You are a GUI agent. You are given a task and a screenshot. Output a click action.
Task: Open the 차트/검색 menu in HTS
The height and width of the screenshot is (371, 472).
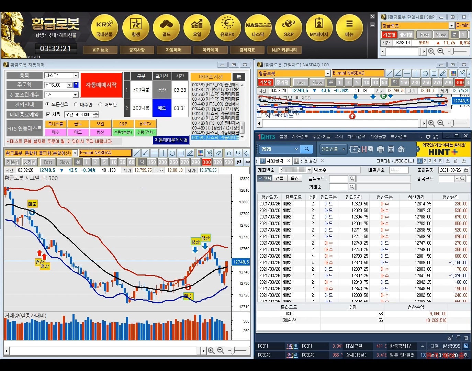357,137
